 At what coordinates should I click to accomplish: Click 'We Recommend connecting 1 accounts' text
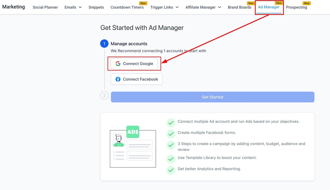click(158, 51)
